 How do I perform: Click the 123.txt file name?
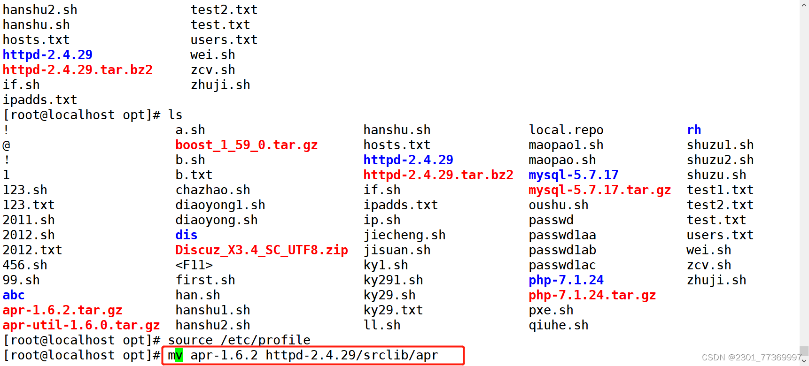(x=29, y=205)
